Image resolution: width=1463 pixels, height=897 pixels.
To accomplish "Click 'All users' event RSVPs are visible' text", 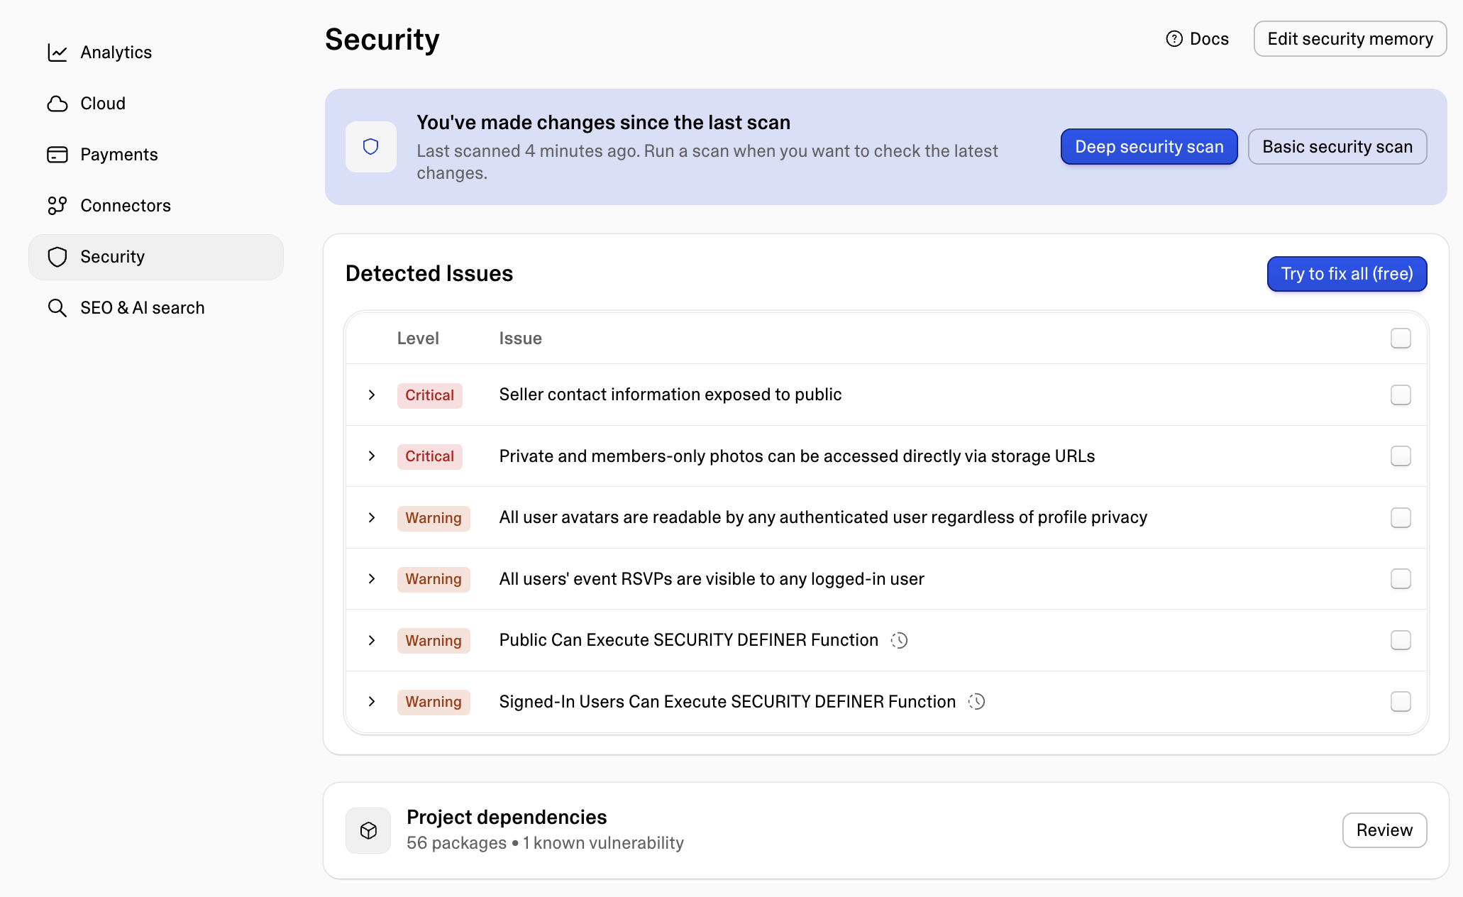I will (x=712, y=579).
